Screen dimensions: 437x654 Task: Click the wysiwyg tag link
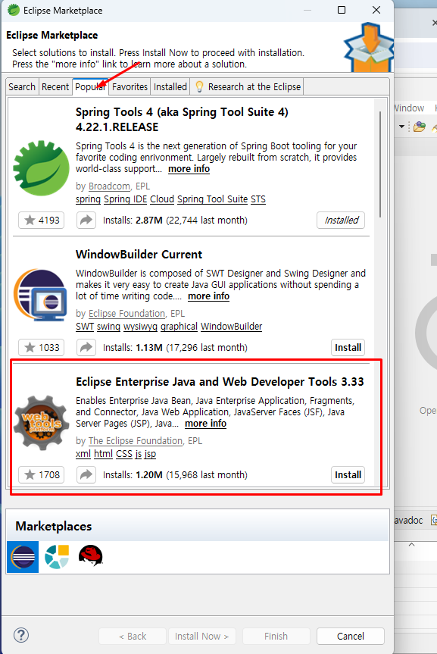tap(140, 327)
